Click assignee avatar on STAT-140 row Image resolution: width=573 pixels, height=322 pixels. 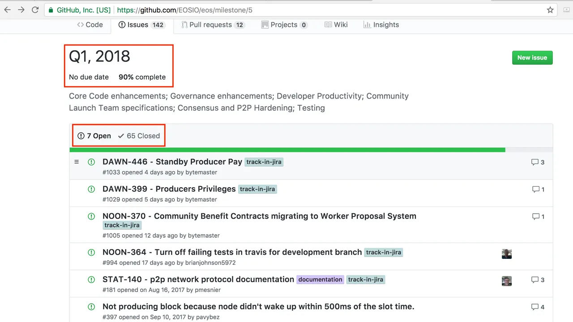coord(507,281)
